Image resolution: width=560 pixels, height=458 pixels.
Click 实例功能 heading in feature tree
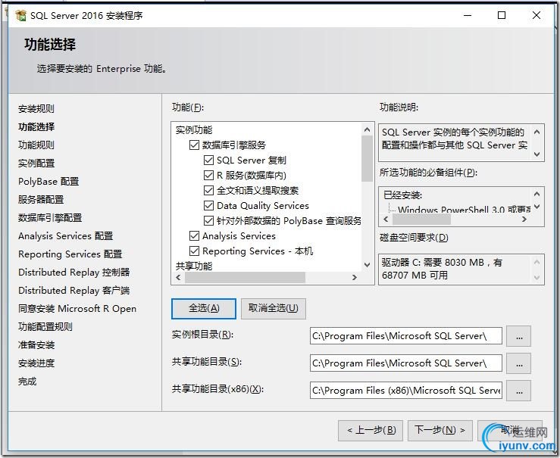pyautogui.click(x=194, y=130)
